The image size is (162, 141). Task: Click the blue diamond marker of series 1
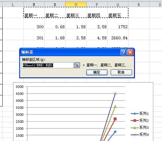point(115,132)
